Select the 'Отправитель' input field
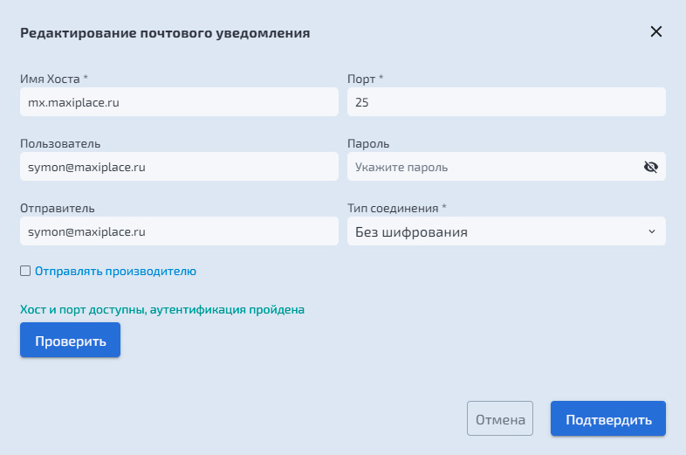686x455 pixels. pyautogui.click(x=179, y=231)
